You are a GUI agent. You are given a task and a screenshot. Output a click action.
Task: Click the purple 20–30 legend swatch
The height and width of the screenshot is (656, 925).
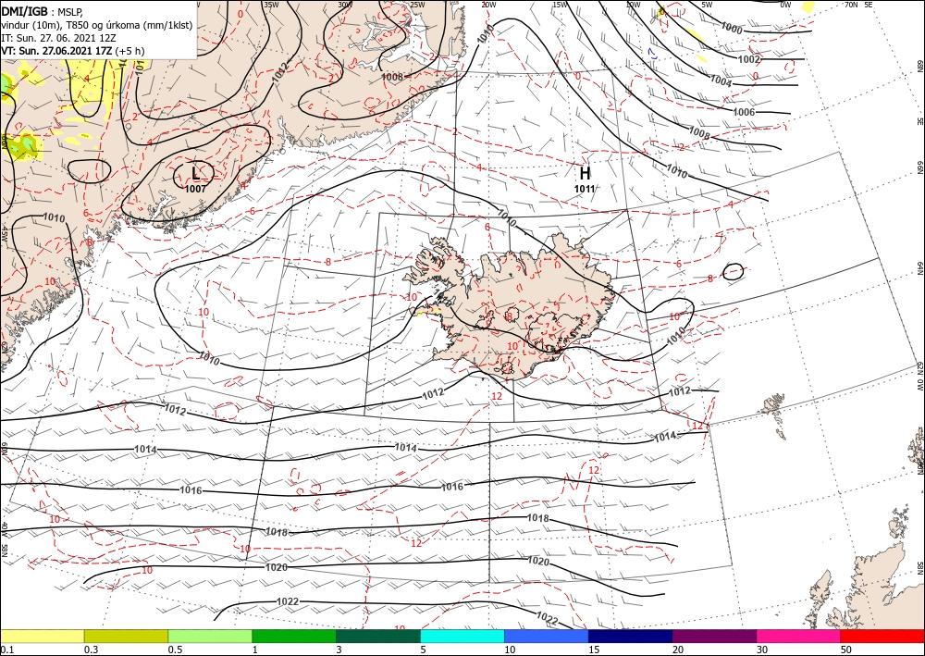coord(714,636)
